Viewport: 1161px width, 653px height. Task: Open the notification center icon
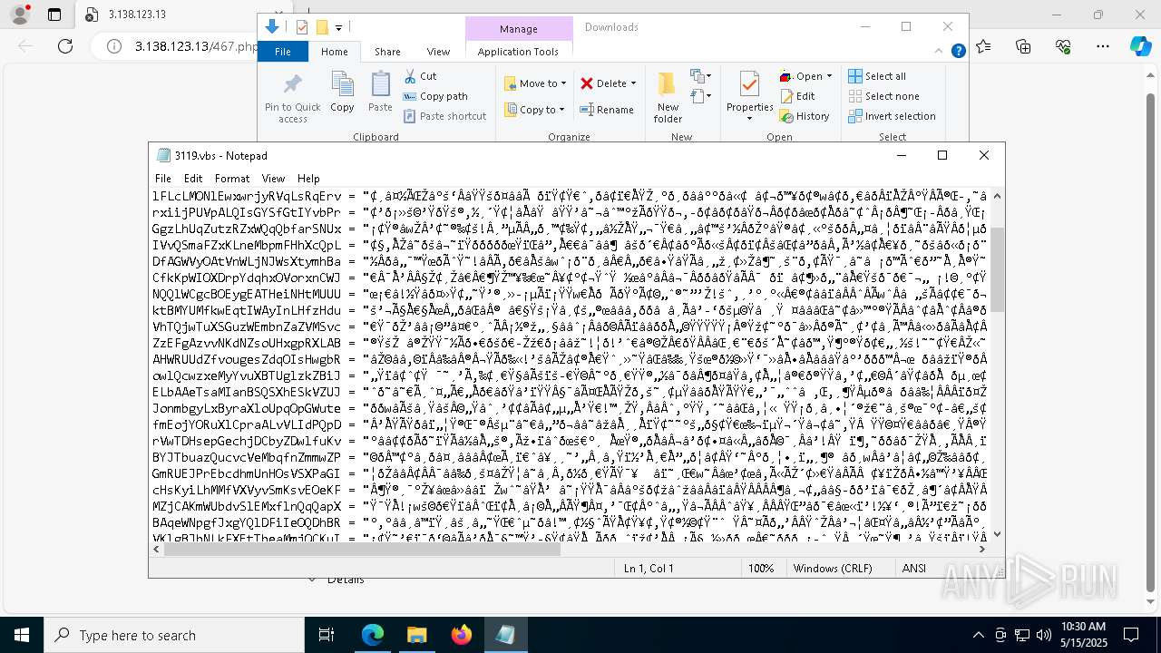click(x=1131, y=635)
